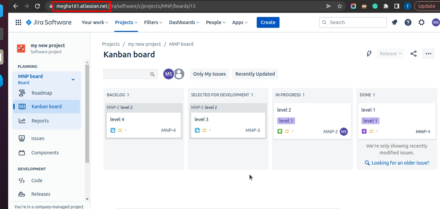Click the board issue search box
Screen dimensions: 440x209
pos(131,74)
